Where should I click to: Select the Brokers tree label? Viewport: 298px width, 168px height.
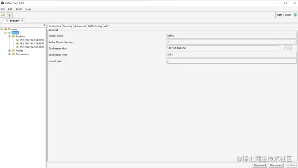click(x=20, y=36)
